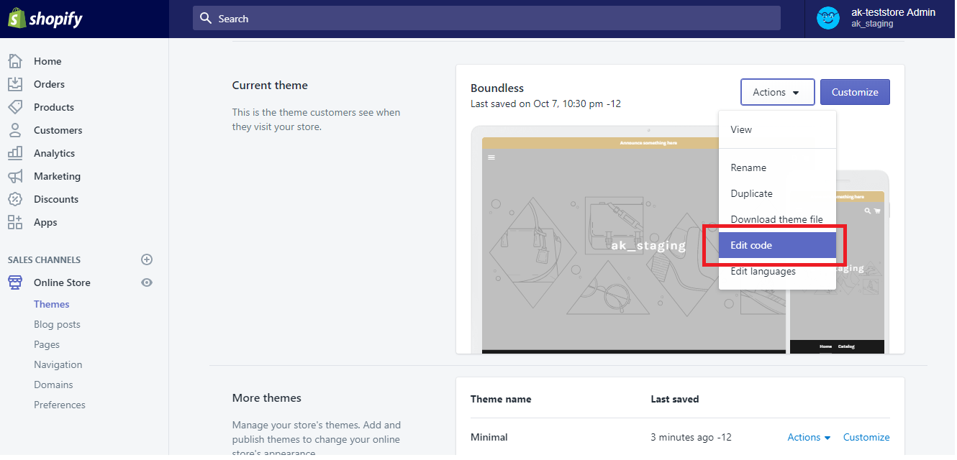This screenshot has height=460, width=957.
Task: Choose Rename from Actions menu
Action: point(777,167)
